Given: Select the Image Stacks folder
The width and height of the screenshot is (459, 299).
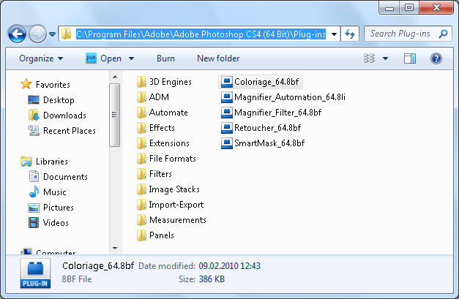Looking at the screenshot, I should 168,189.
